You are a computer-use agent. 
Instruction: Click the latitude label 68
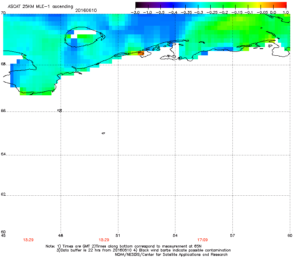[3, 64]
